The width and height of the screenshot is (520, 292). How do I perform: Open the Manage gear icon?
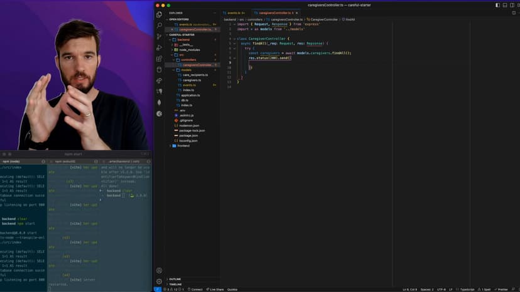coord(159,281)
